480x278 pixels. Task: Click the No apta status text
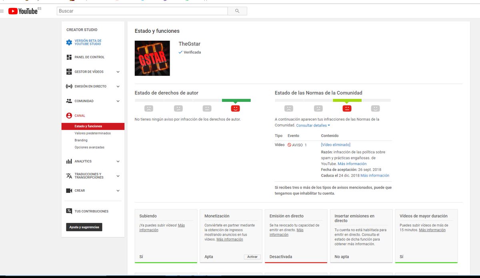342,257
